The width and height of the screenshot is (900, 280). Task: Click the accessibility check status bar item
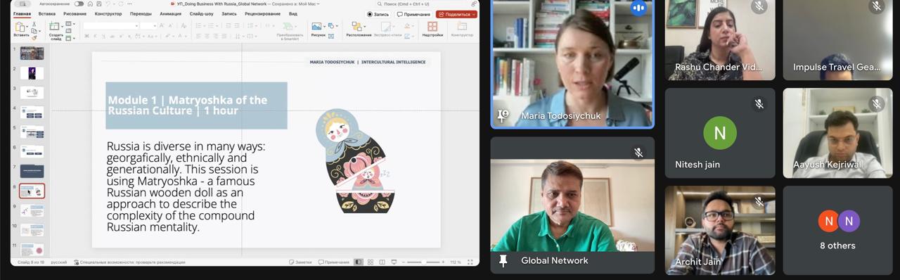pos(129,262)
